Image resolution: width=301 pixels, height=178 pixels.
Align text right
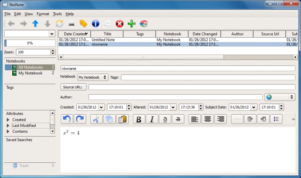(220, 119)
